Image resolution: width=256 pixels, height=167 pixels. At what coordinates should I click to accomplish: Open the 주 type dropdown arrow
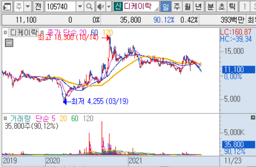coord(28,6)
